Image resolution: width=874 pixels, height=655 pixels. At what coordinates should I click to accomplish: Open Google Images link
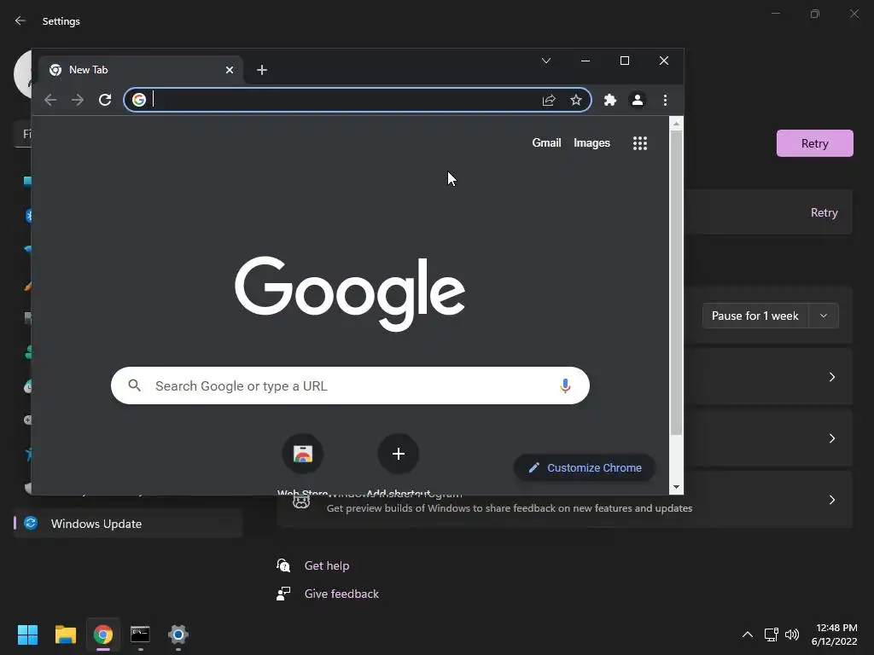tap(591, 143)
